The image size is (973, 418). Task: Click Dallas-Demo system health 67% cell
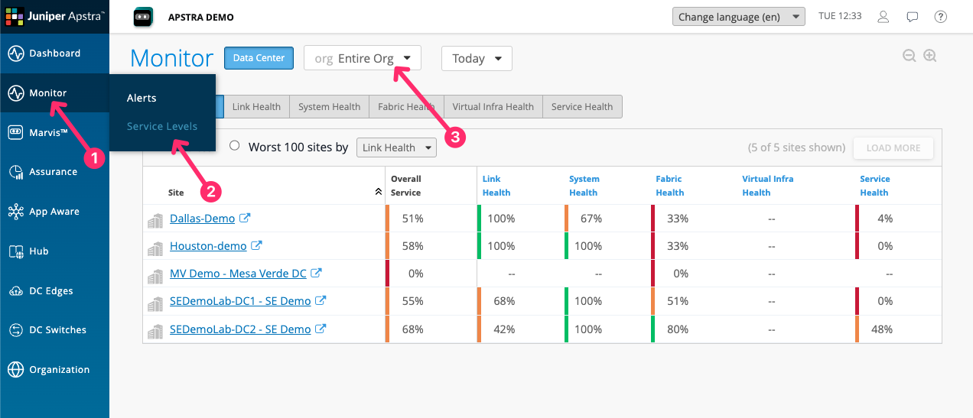[607, 219]
